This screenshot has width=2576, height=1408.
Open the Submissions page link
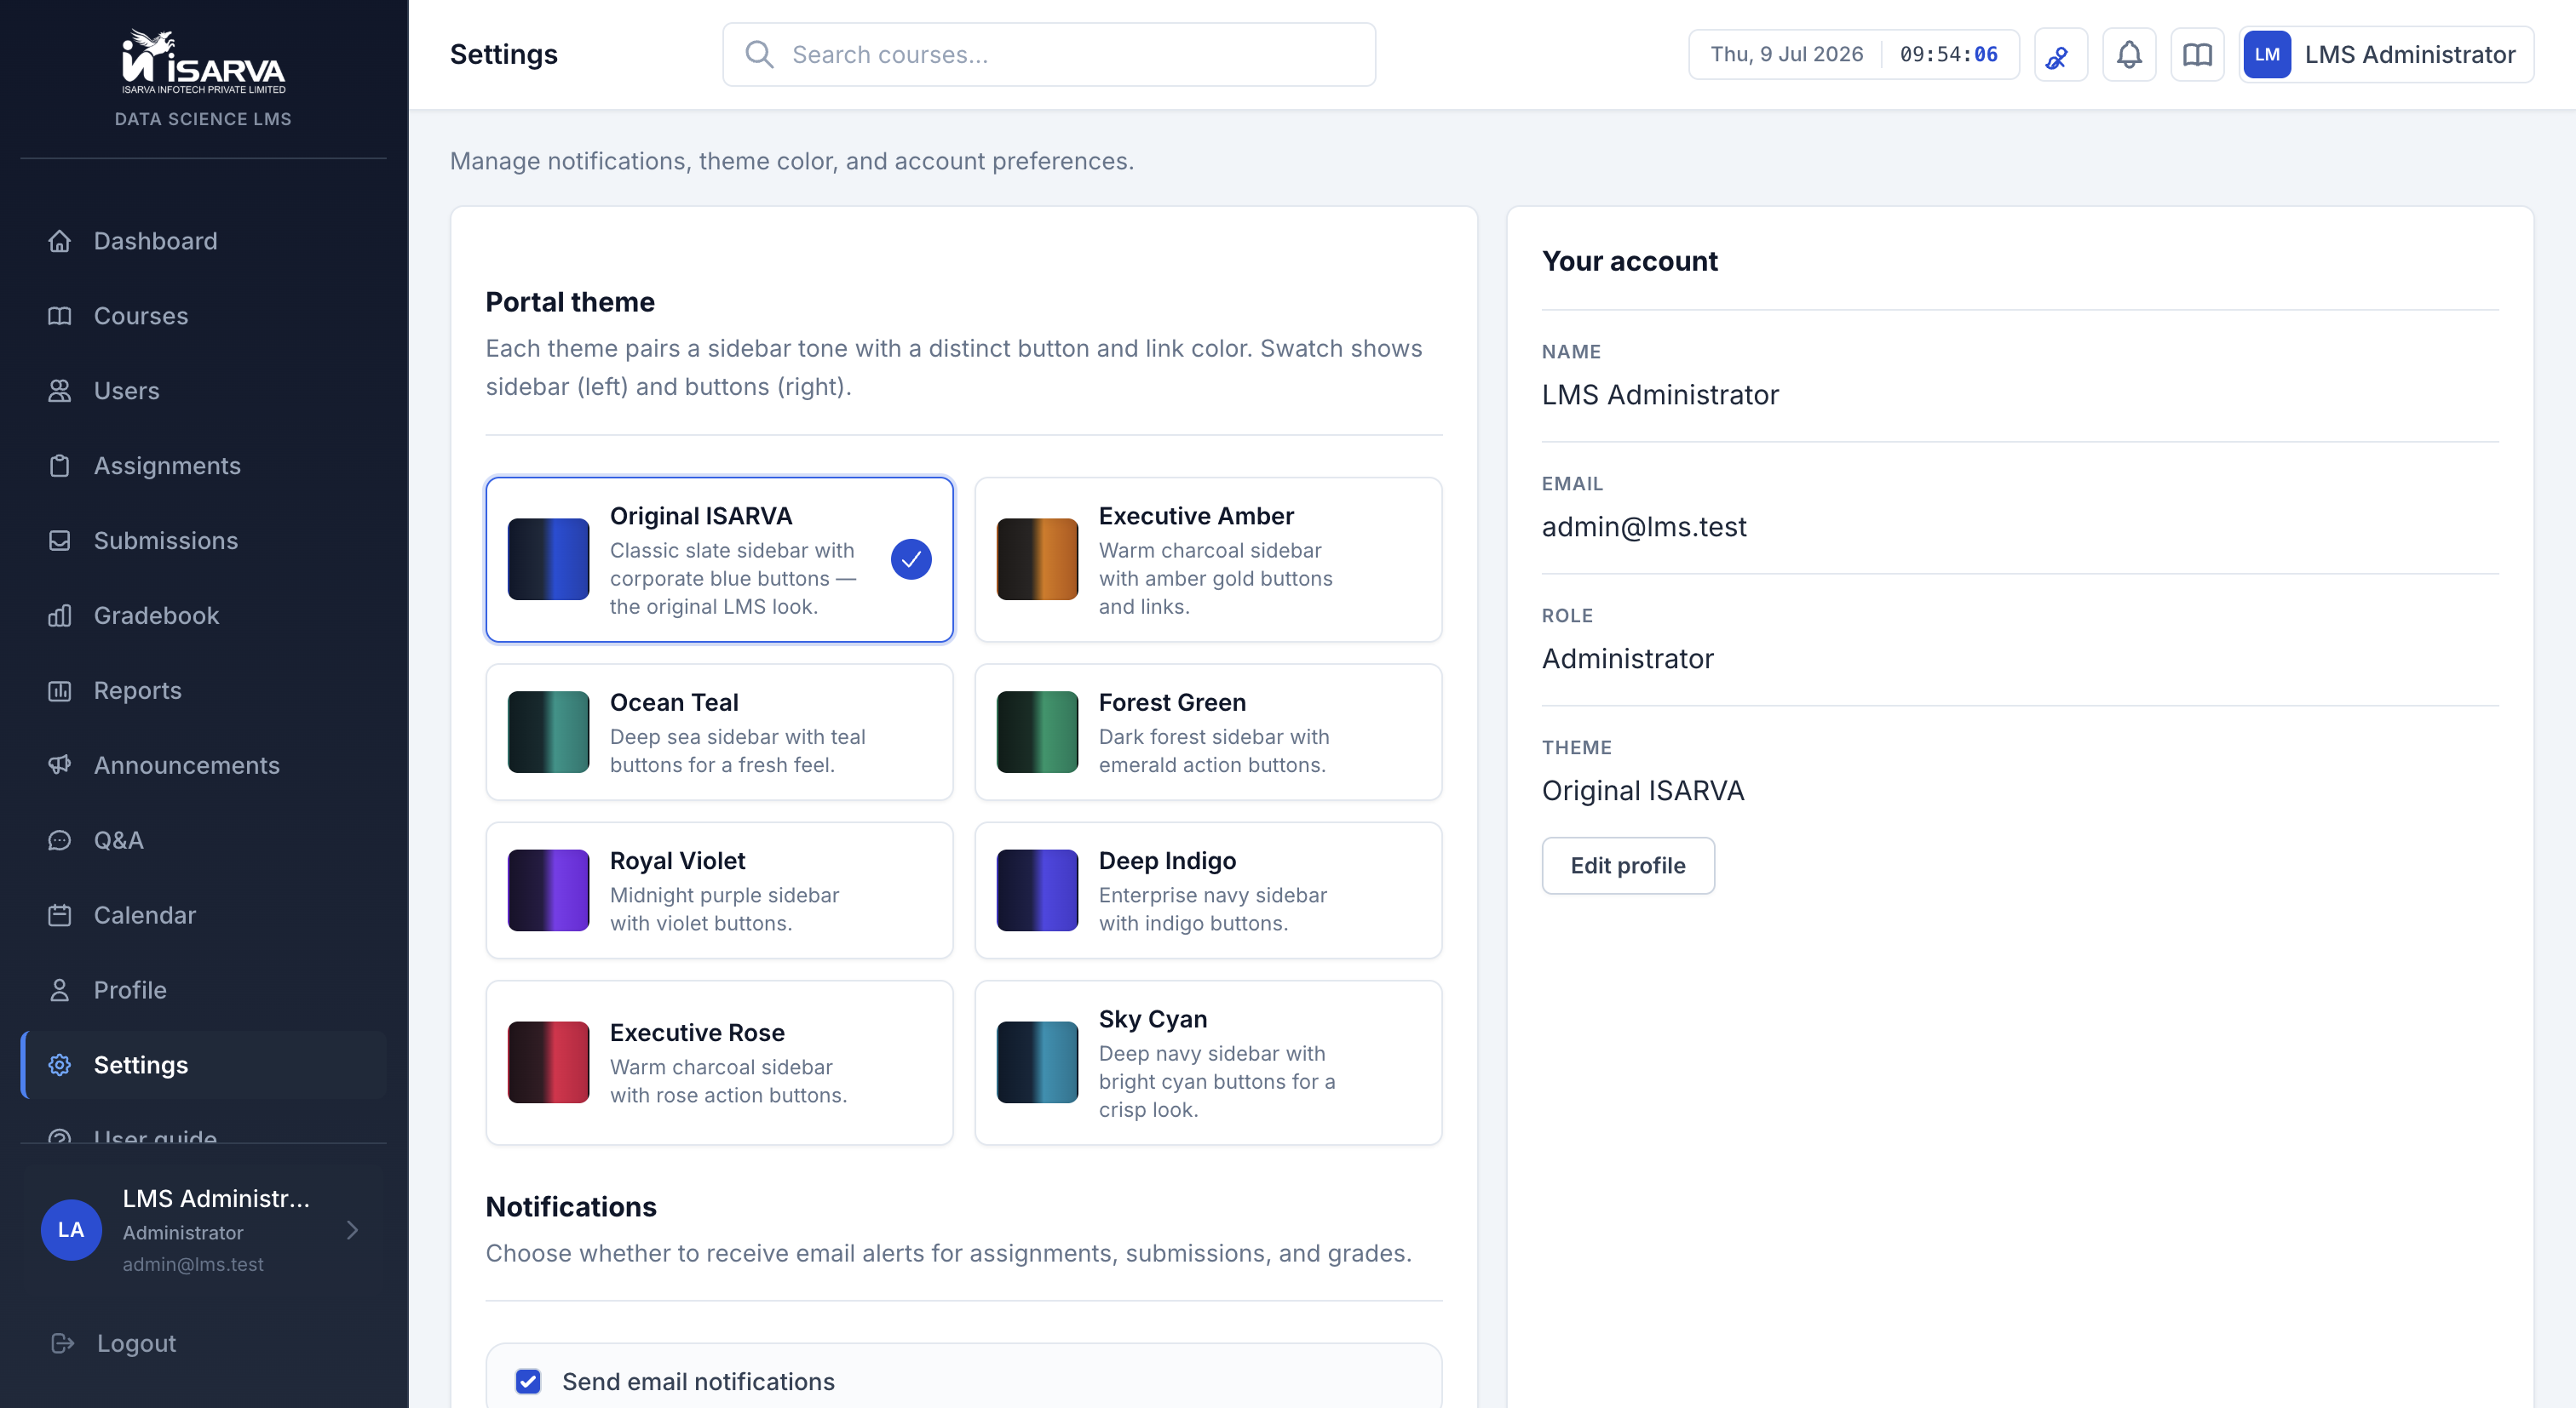point(203,541)
